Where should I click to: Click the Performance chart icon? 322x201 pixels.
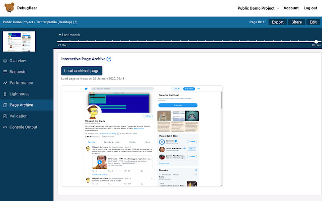pyautogui.click(x=5, y=83)
